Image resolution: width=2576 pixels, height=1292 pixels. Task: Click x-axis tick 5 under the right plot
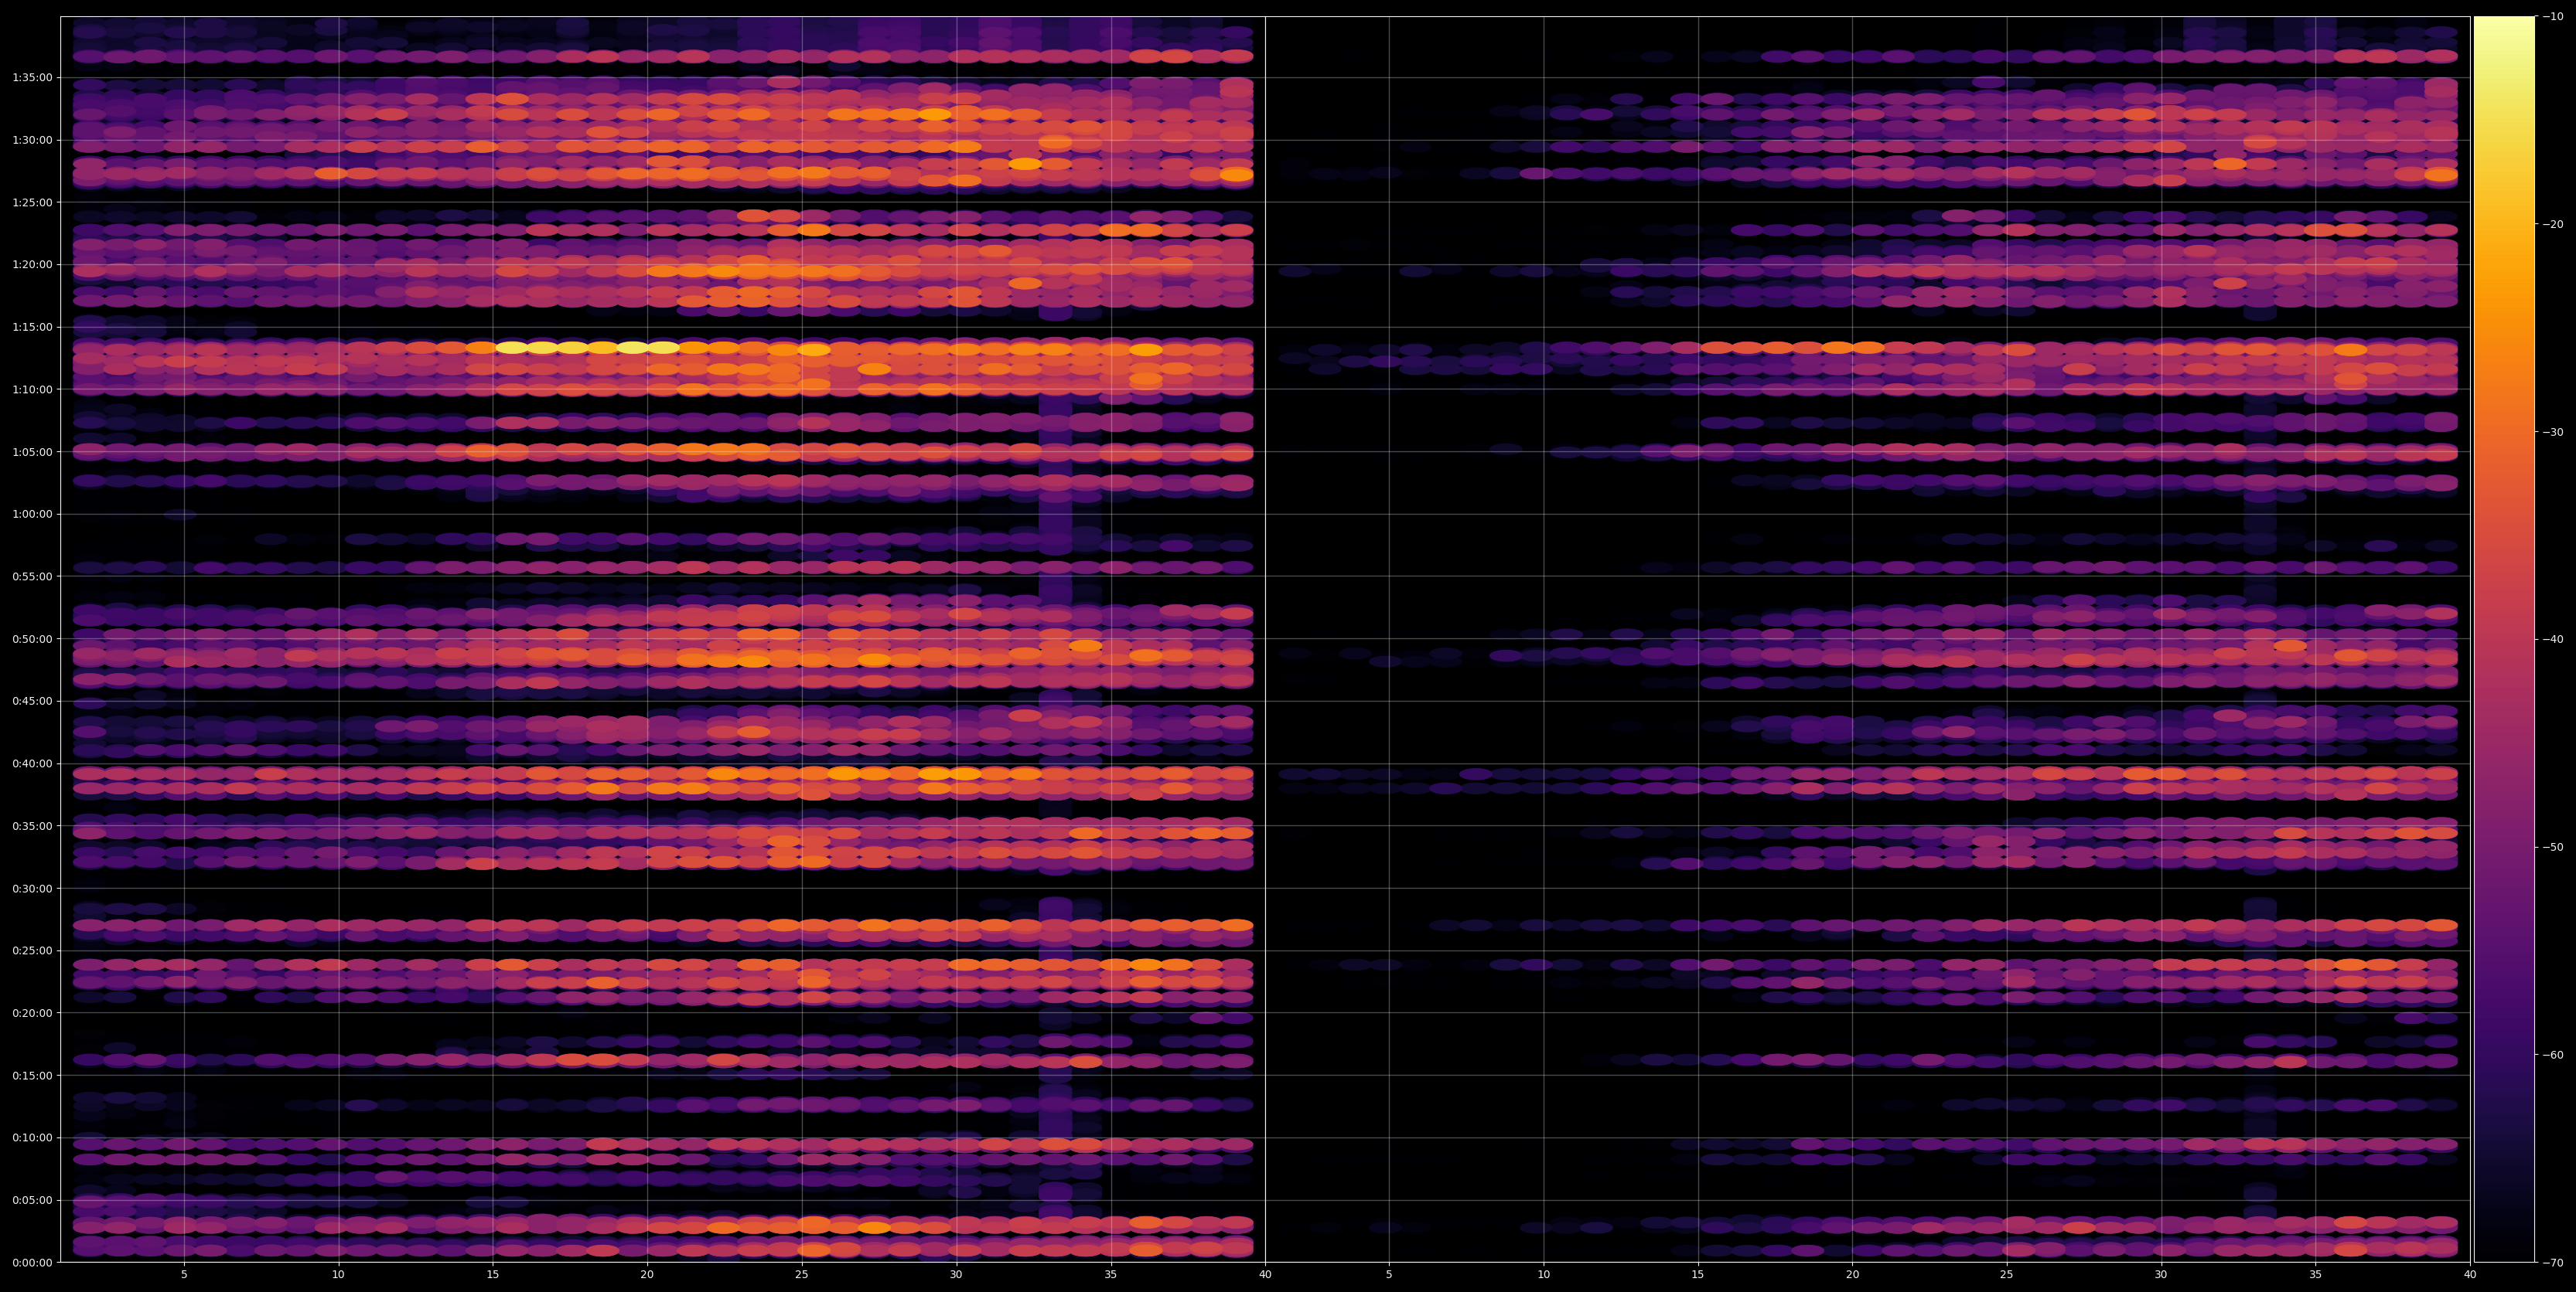[x=1389, y=1274]
